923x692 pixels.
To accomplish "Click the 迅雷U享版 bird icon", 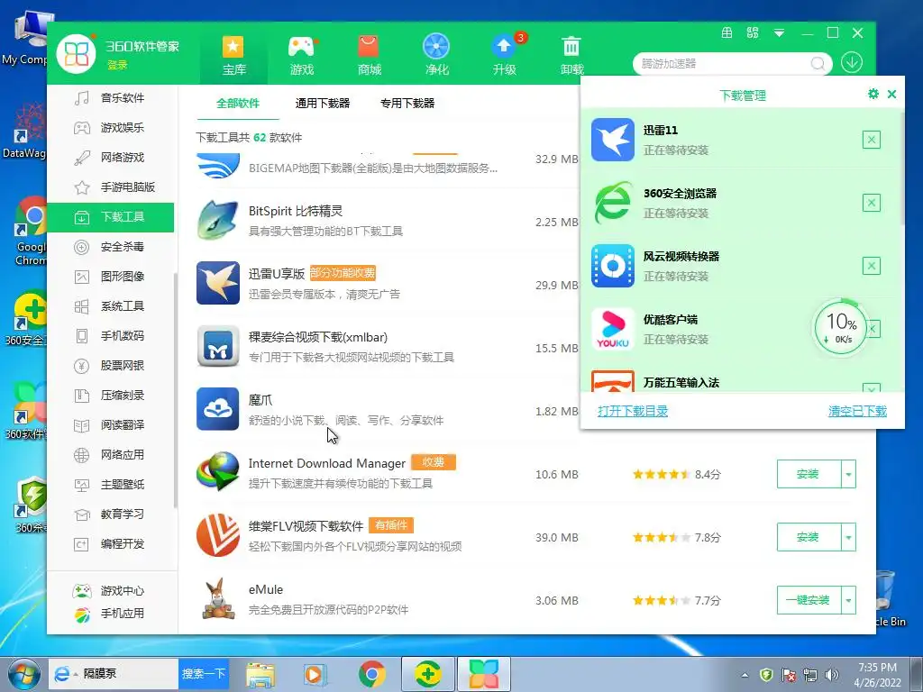I will click(x=218, y=283).
